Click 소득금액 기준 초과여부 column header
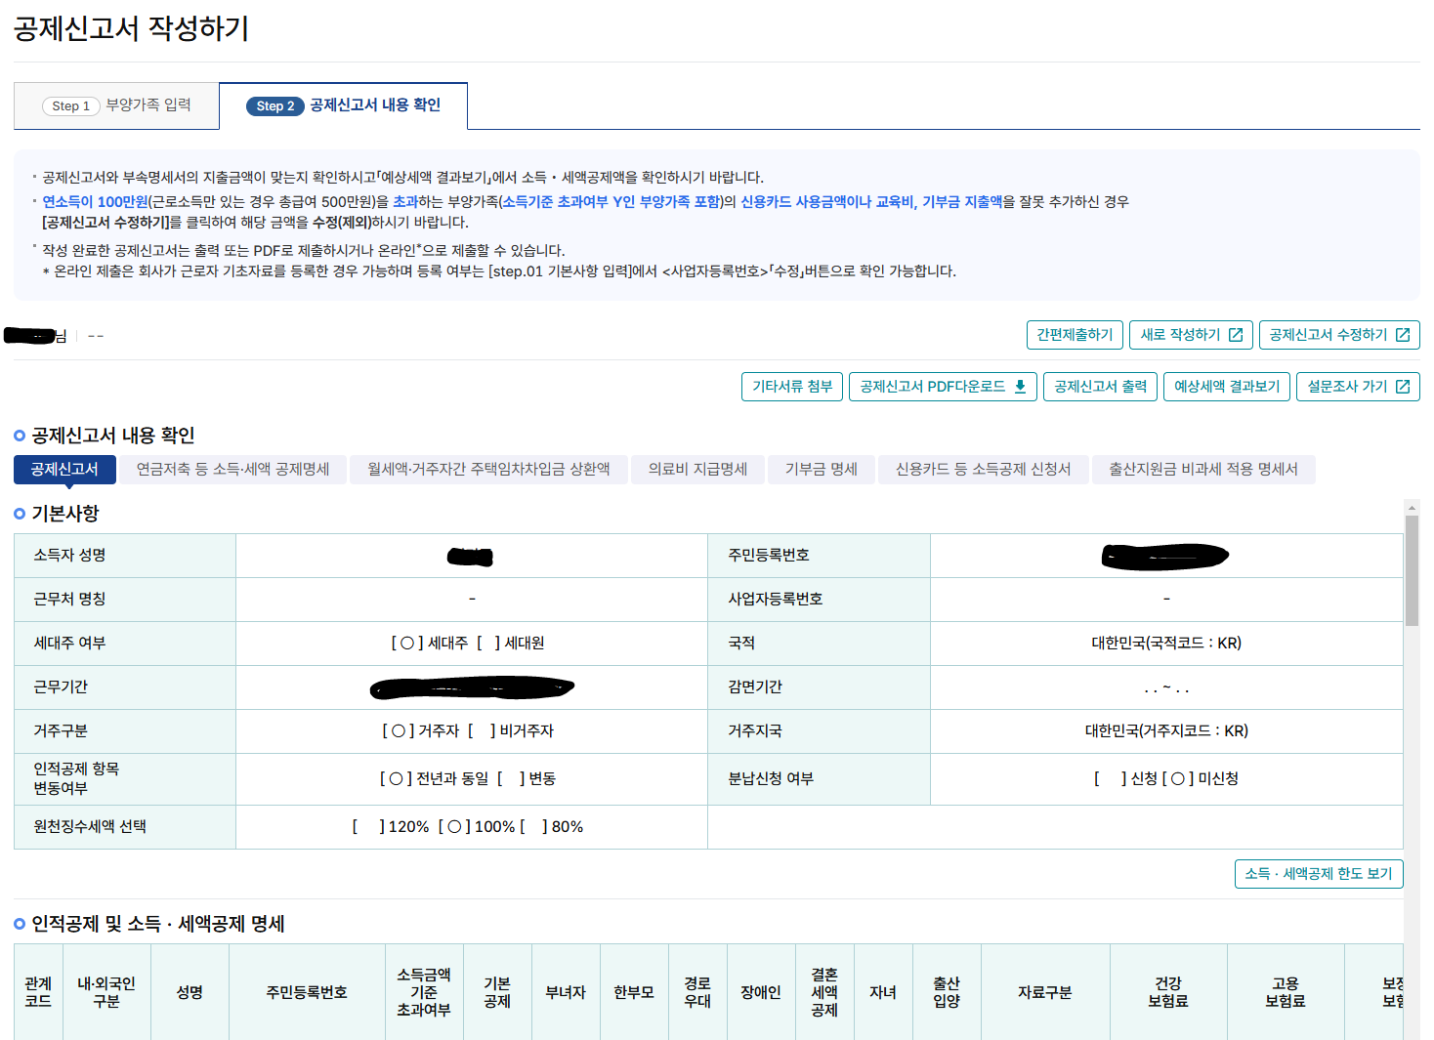This screenshot has height=1040, width=1434. coord(424,992)
